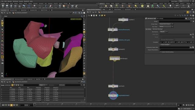The width and height of the screenshot is (195, 110).
Task: Select the Font shelf tool
Action: point(60,6)
